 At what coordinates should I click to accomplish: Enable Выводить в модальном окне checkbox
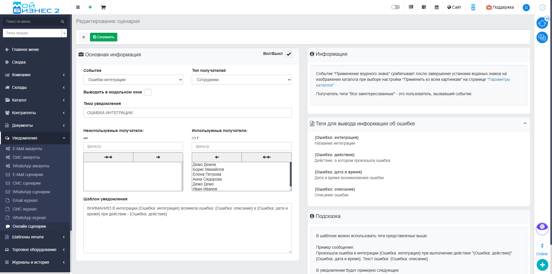pyautogui.click(x=148, y=92)
